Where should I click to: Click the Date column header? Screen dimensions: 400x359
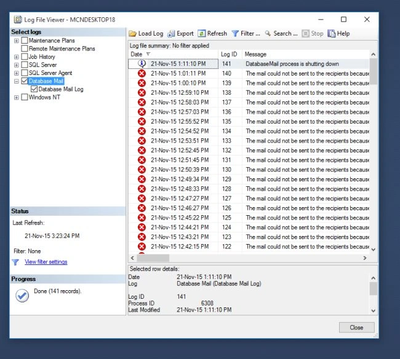coord(173,54)
